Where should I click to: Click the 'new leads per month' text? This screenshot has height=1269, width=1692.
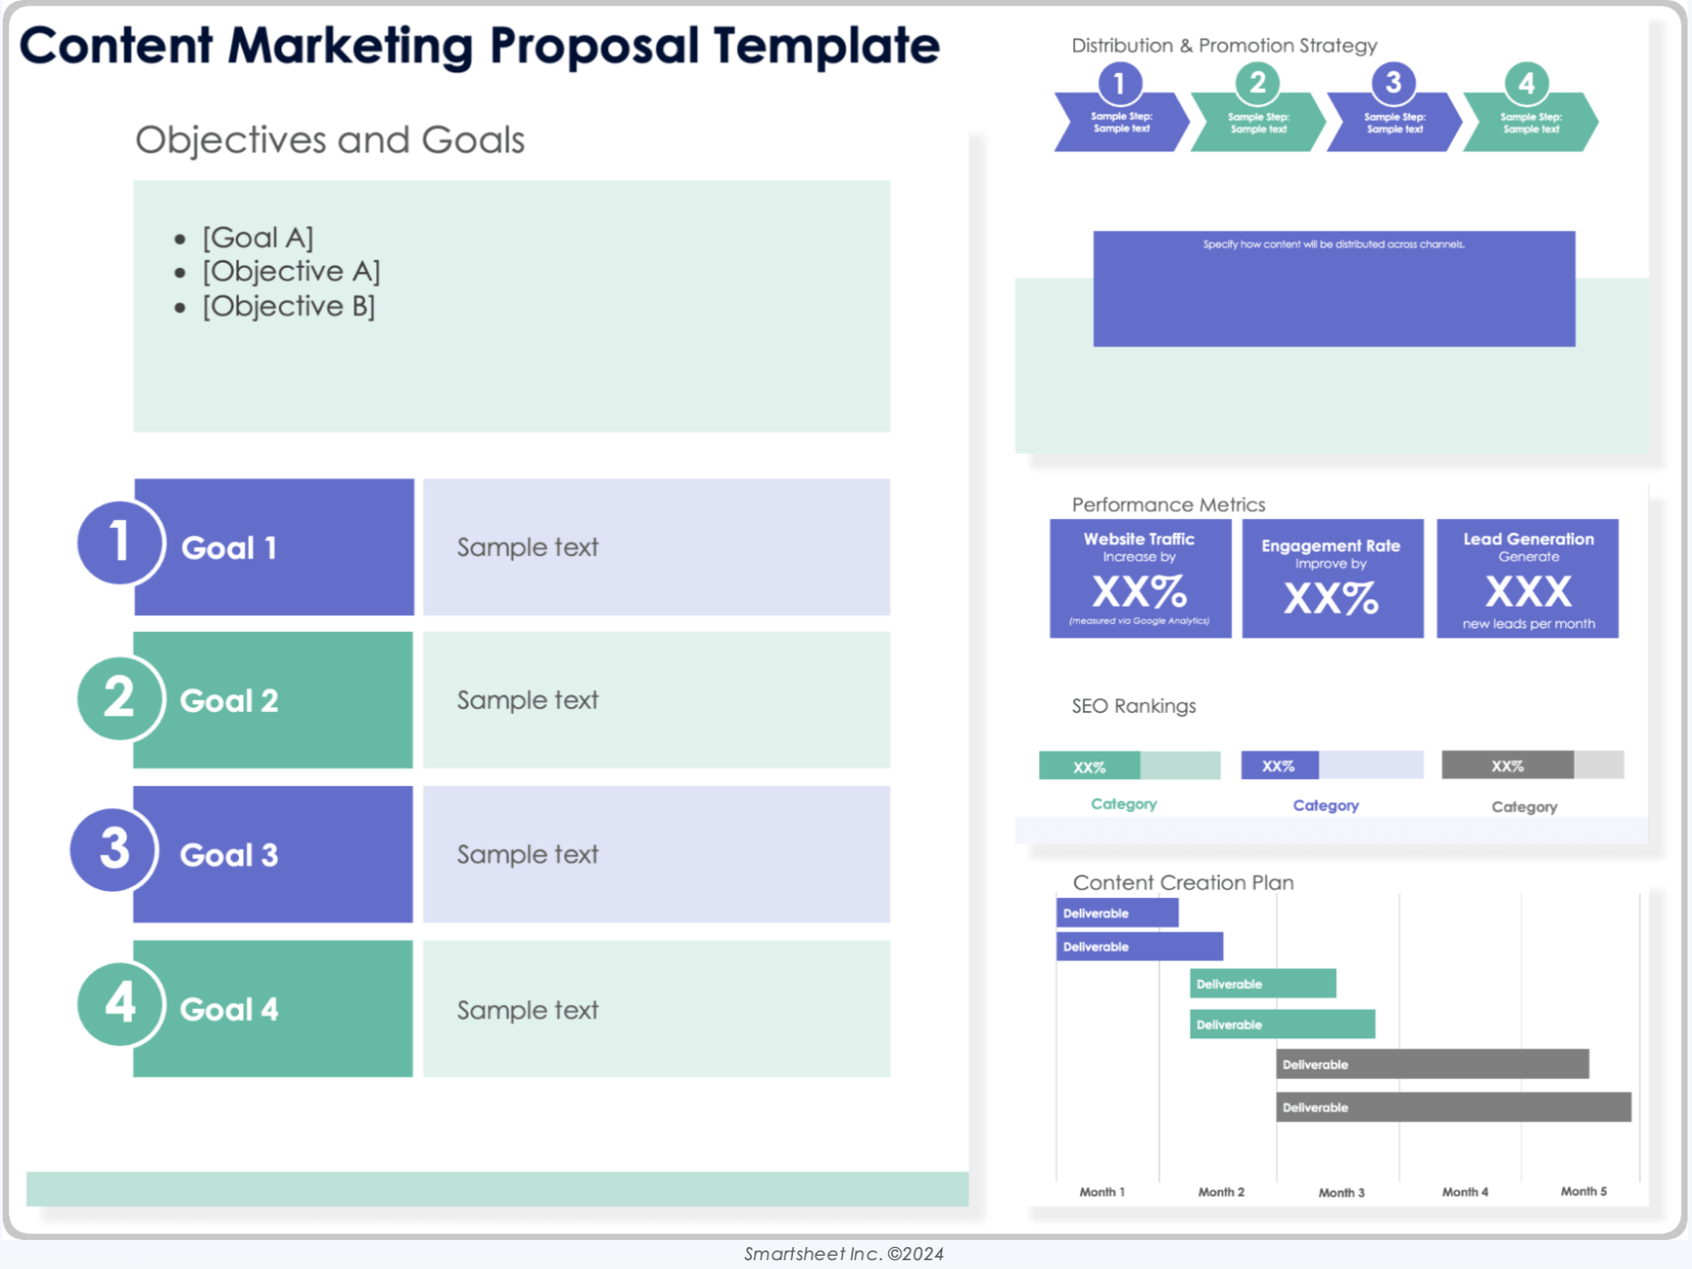click(x=1528, y=624)
